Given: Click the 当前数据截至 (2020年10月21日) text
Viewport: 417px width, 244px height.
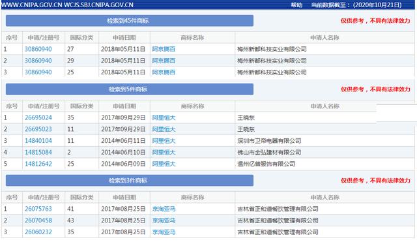Looking at the screenshot, I should [356, 5].
